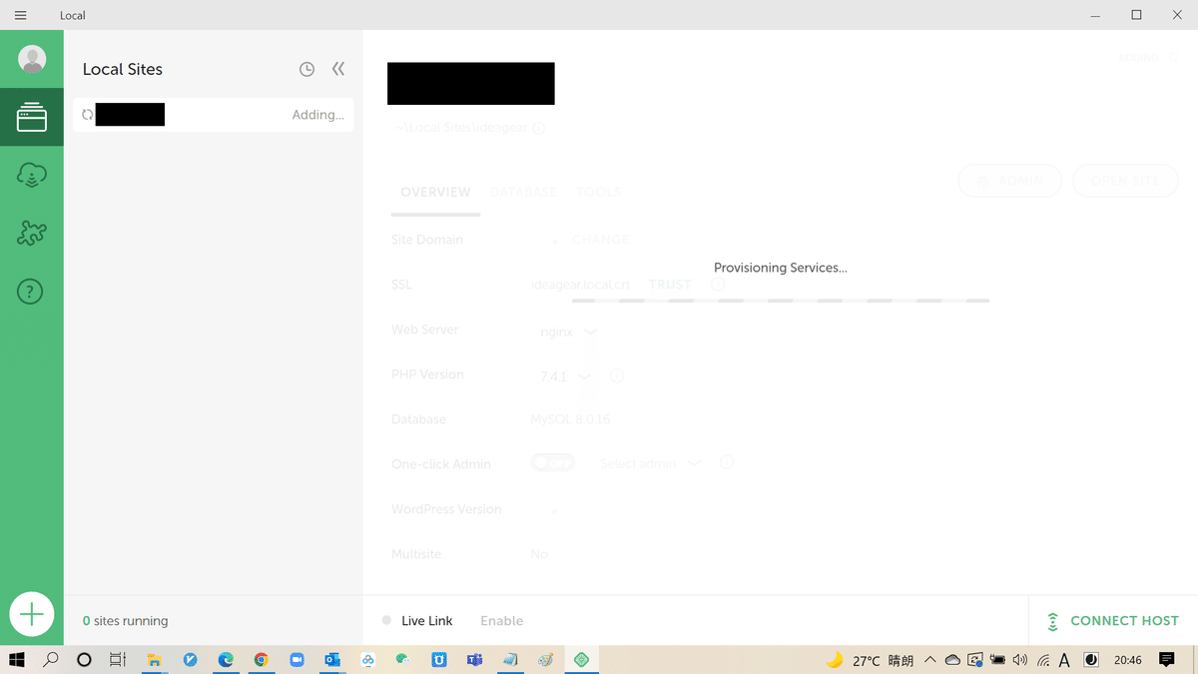Click the ADMIN button
Viewport: 1198px width, 674px height.
(1009, 181)
